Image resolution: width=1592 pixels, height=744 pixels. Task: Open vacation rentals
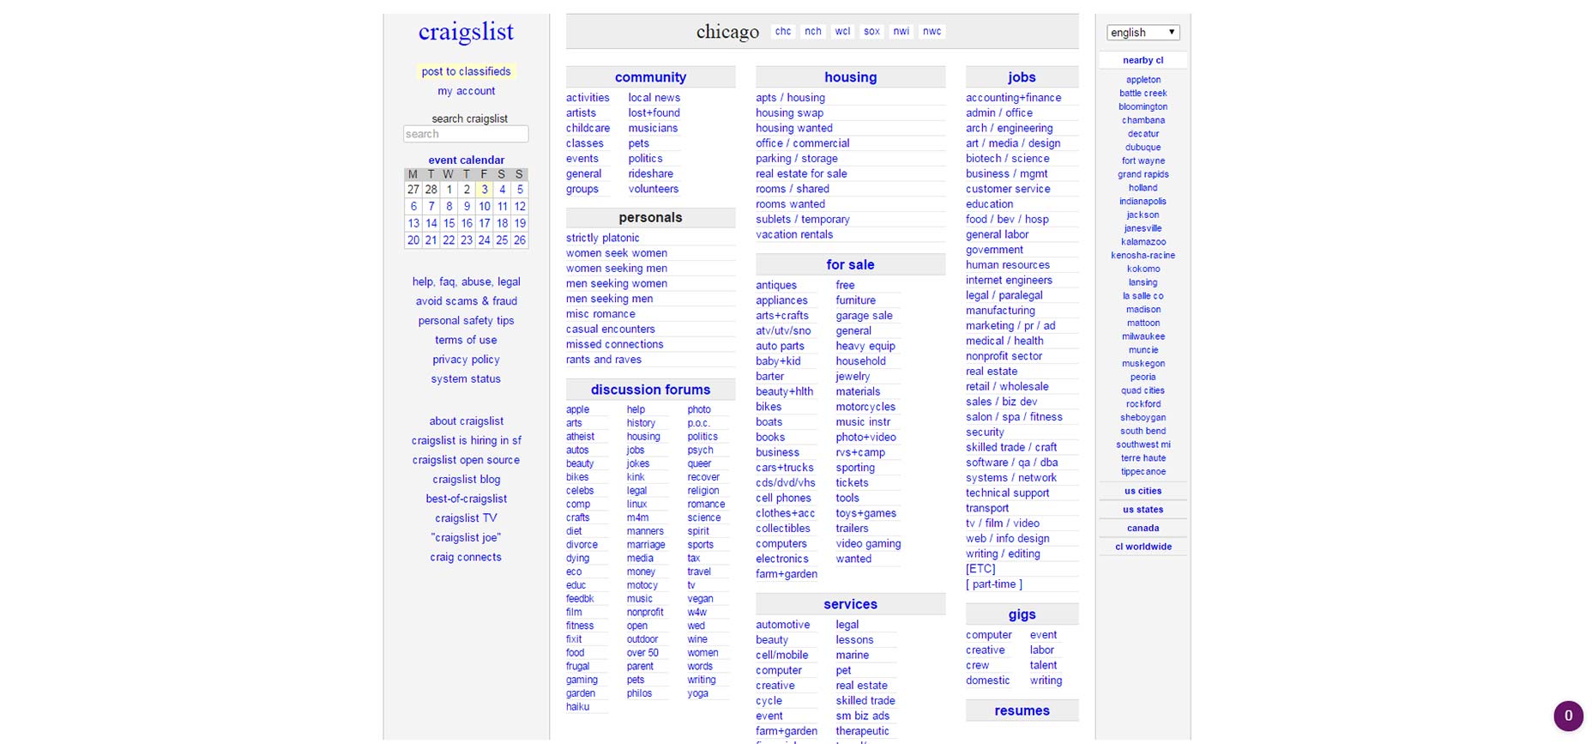[794, 234]
